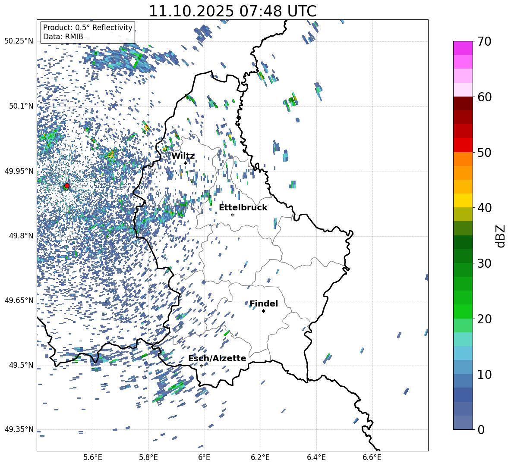Click the 6.2°E longitude label
This screenshot has width=511, height=466.
pyautogui.click(x=260, y=458)
